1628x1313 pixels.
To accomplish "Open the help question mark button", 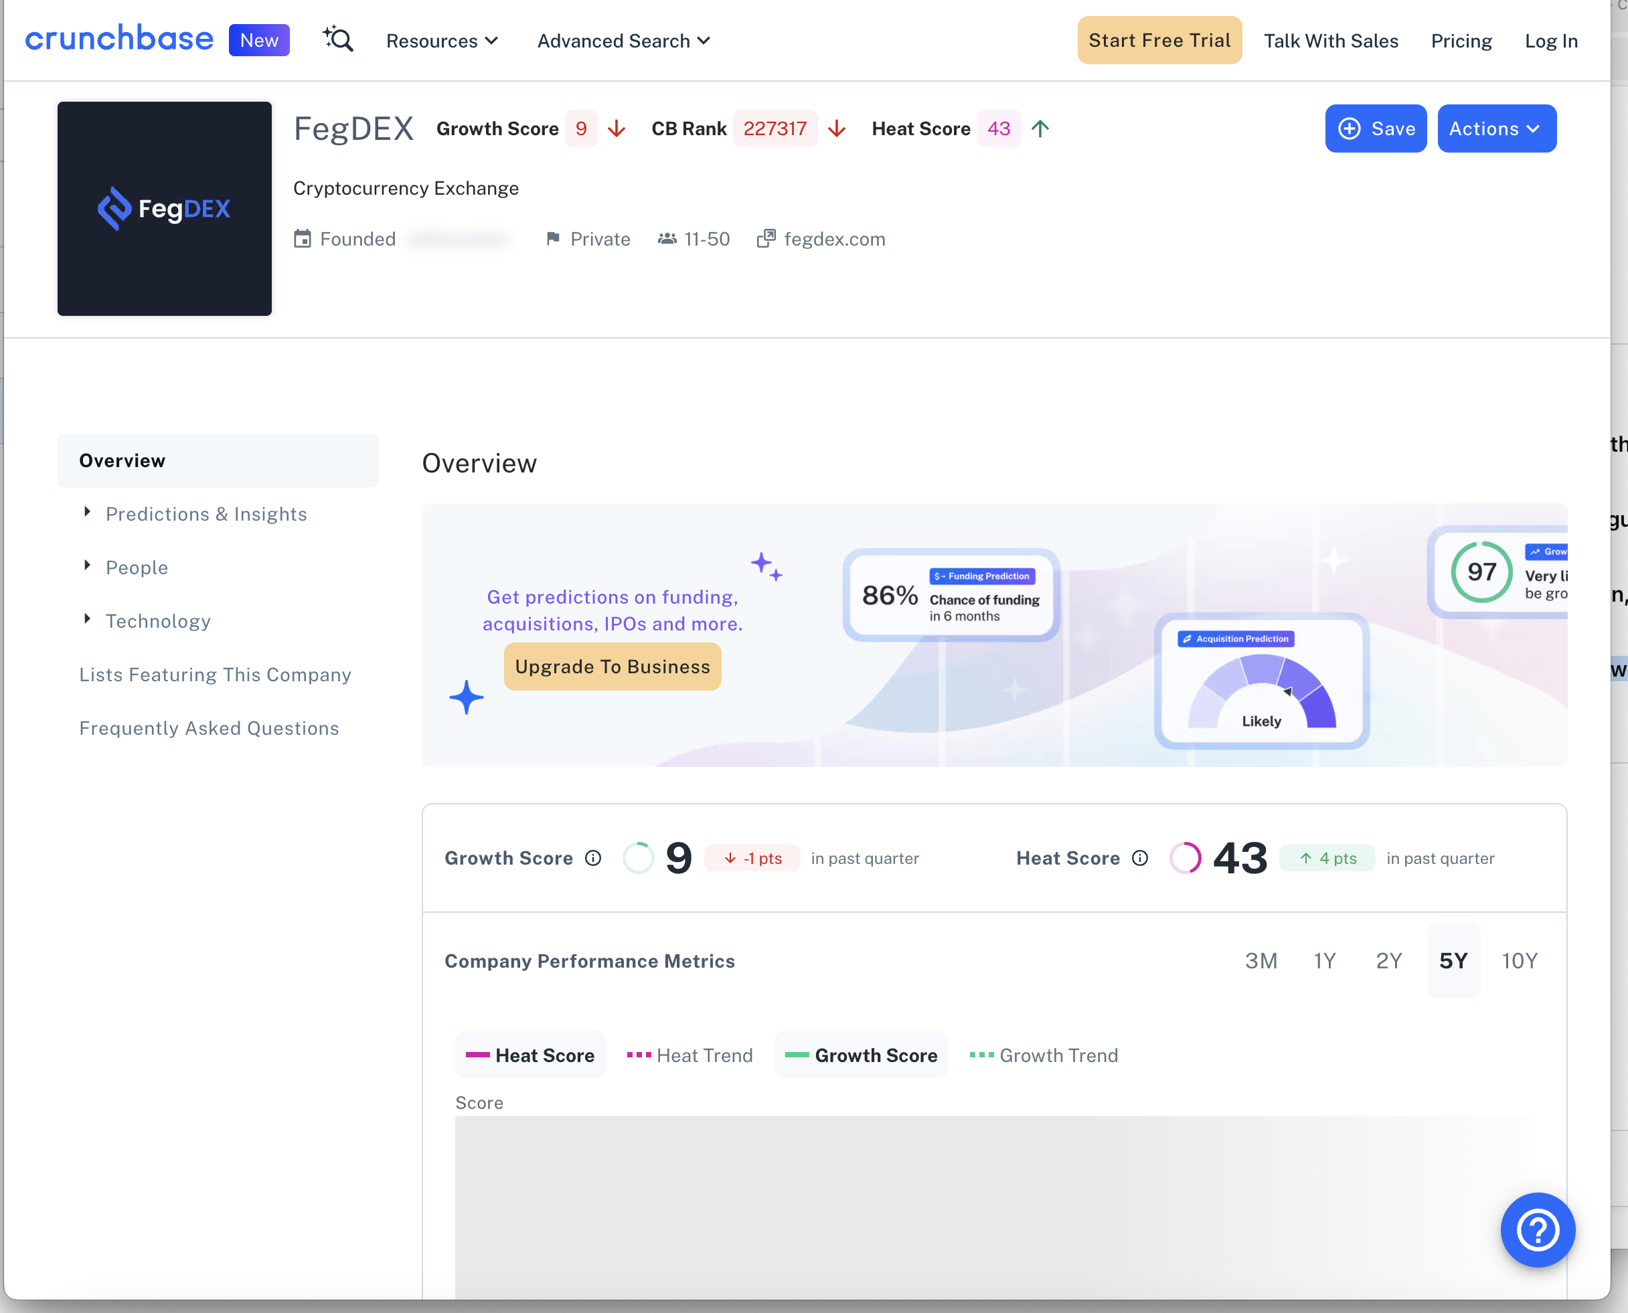I will [1537, 1229].
